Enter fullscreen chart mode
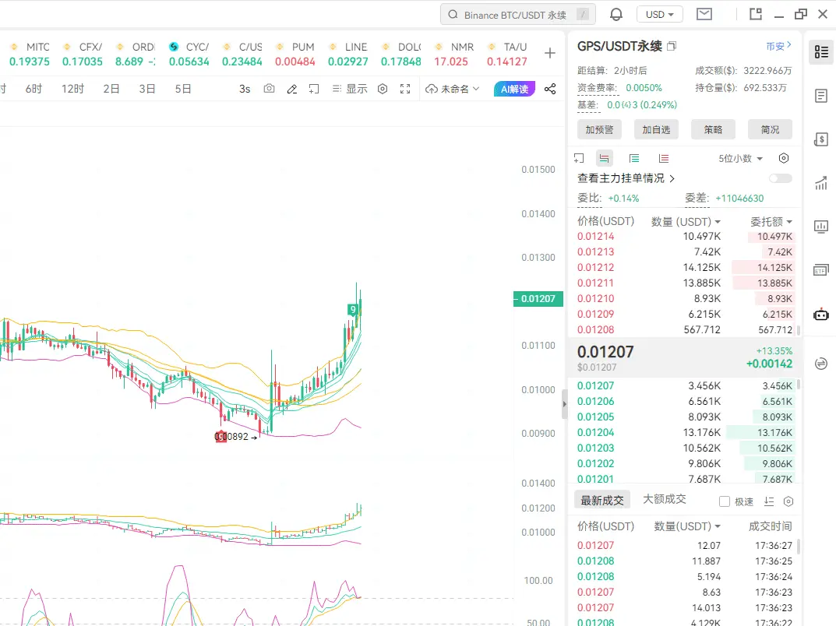 tap(405, 89)
